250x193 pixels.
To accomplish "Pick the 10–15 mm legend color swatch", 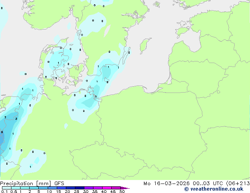I will (52, 188).
